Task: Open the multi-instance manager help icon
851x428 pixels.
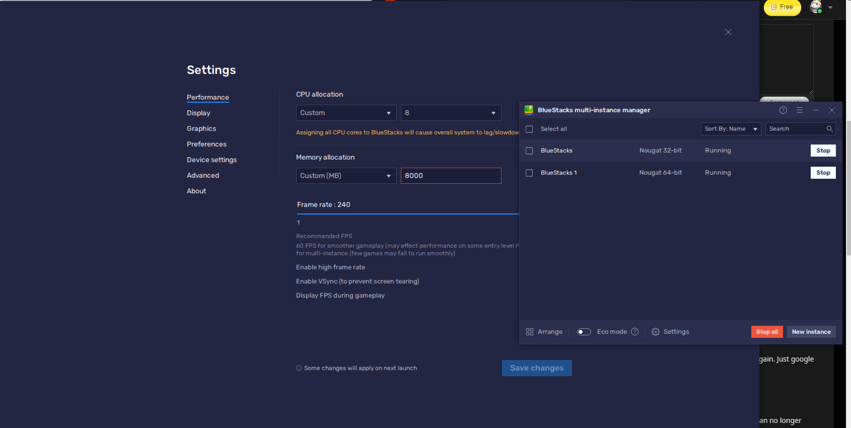Action: [783, 110]
